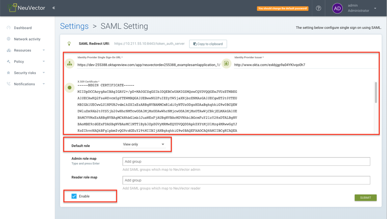Click the Security risks bug icon
The width and height of the screenshot is (387, 219).
[9, 73]
